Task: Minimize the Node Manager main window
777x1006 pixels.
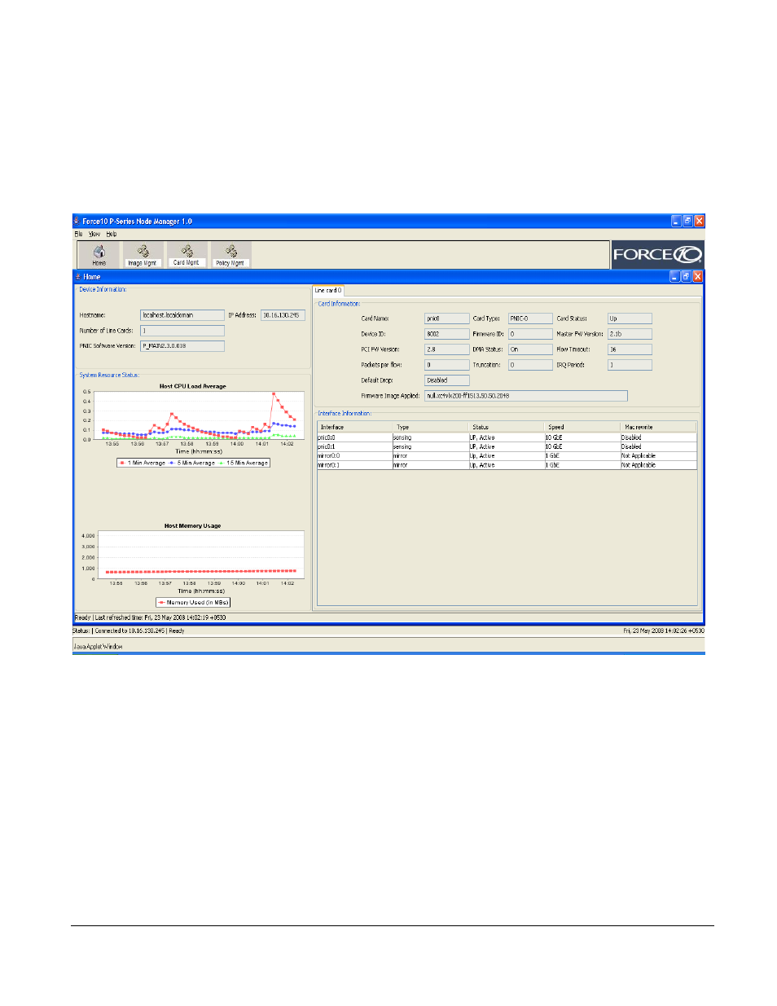Action: pyautogui.click(x=676, y=221)
